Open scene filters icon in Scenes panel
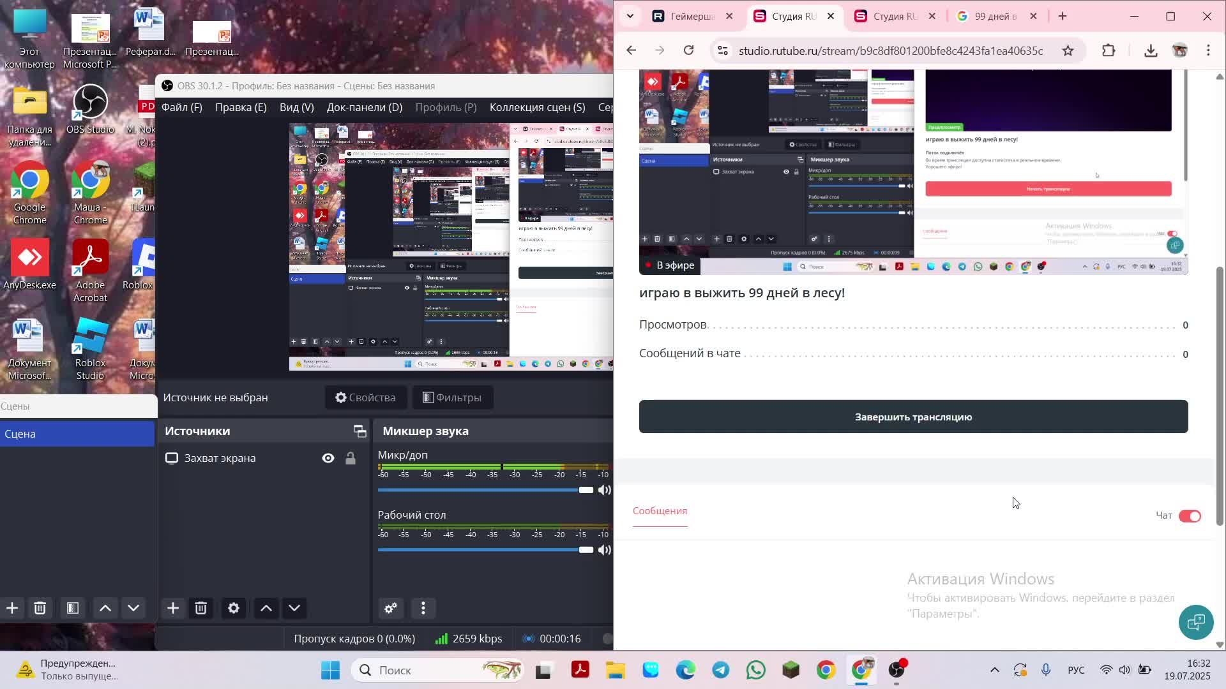 73,608
